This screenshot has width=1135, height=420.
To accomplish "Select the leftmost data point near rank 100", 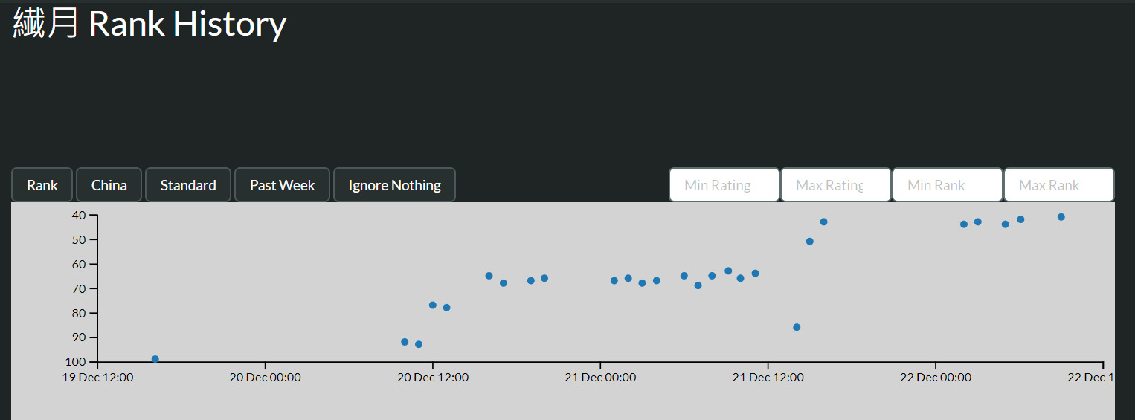I will click(155, 359).
